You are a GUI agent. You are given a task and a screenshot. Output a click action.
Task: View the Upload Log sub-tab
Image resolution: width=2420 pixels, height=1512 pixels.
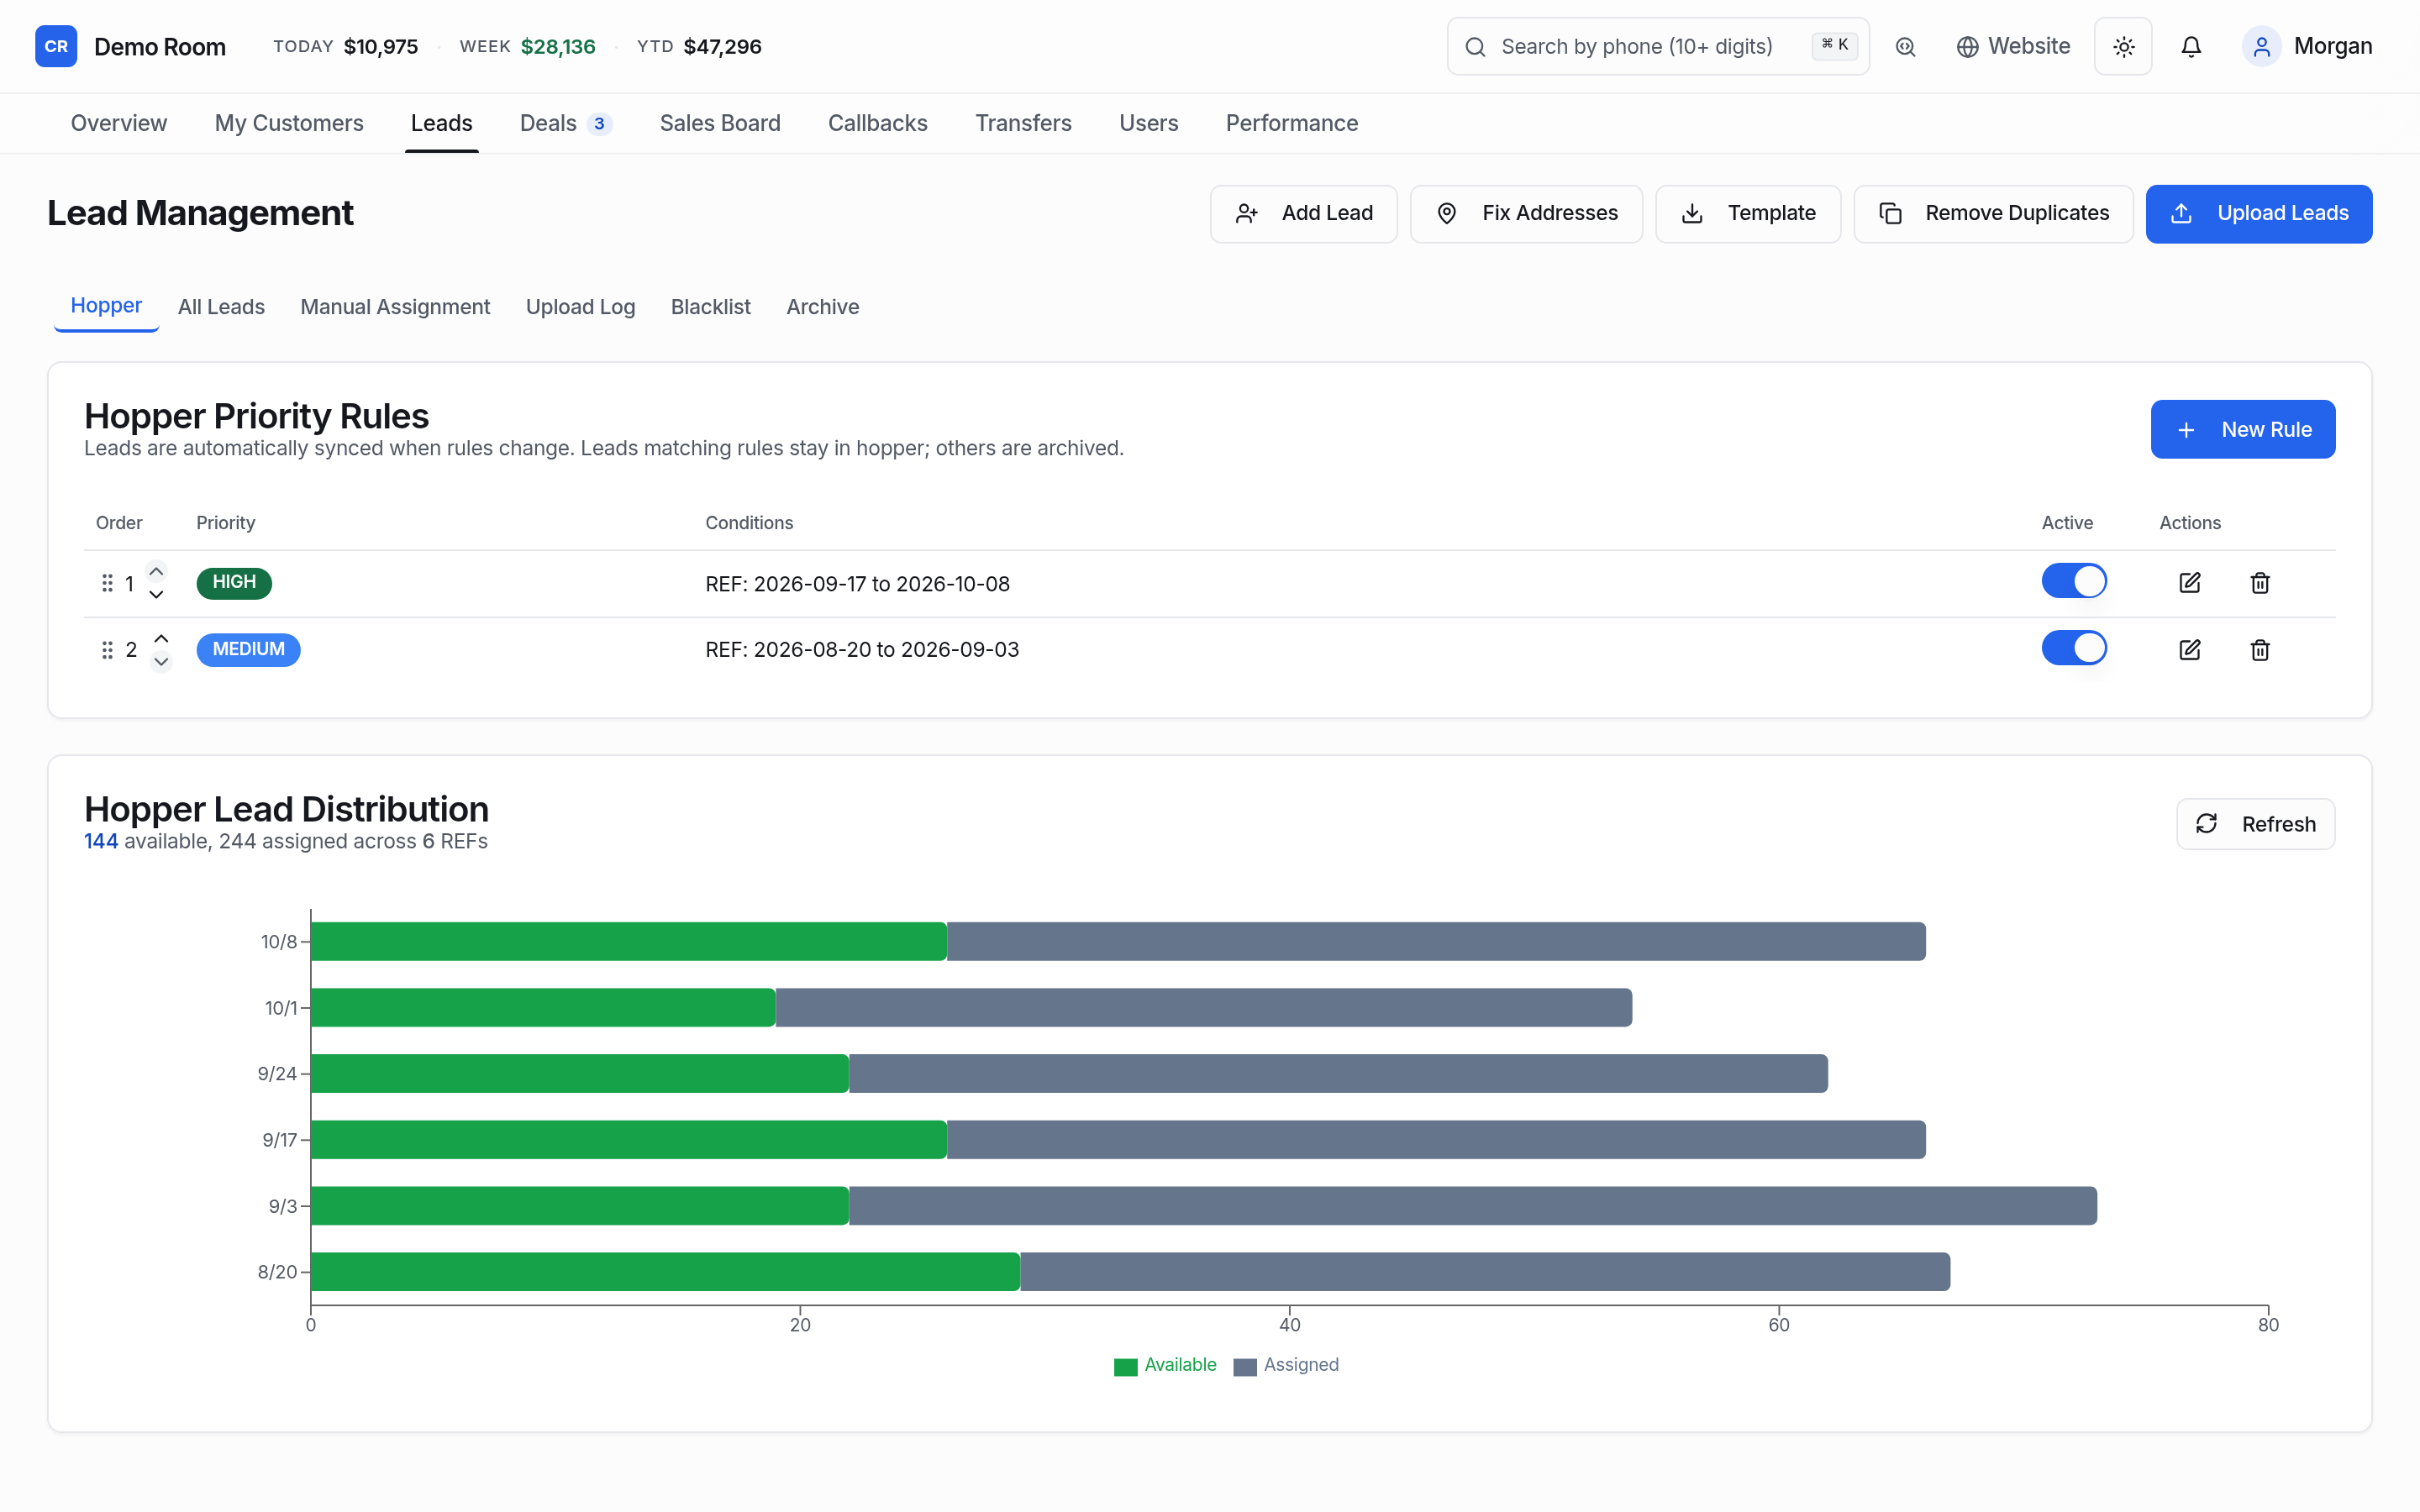[x=580, y=307]
